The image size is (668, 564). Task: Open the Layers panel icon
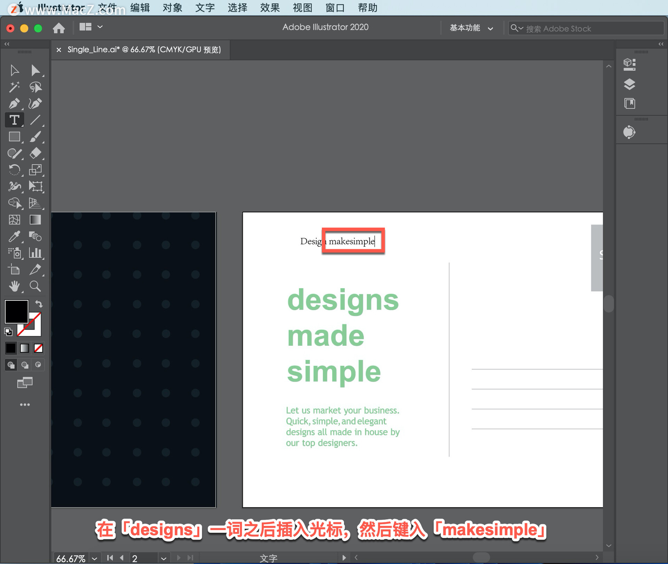629,84
